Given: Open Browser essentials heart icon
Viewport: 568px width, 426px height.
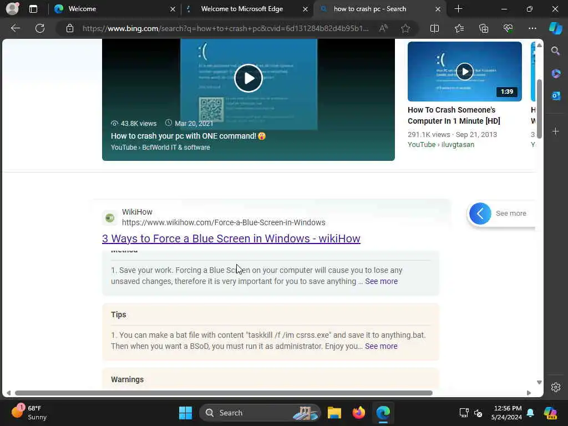Looking at the screenshot, I should 508,28.
